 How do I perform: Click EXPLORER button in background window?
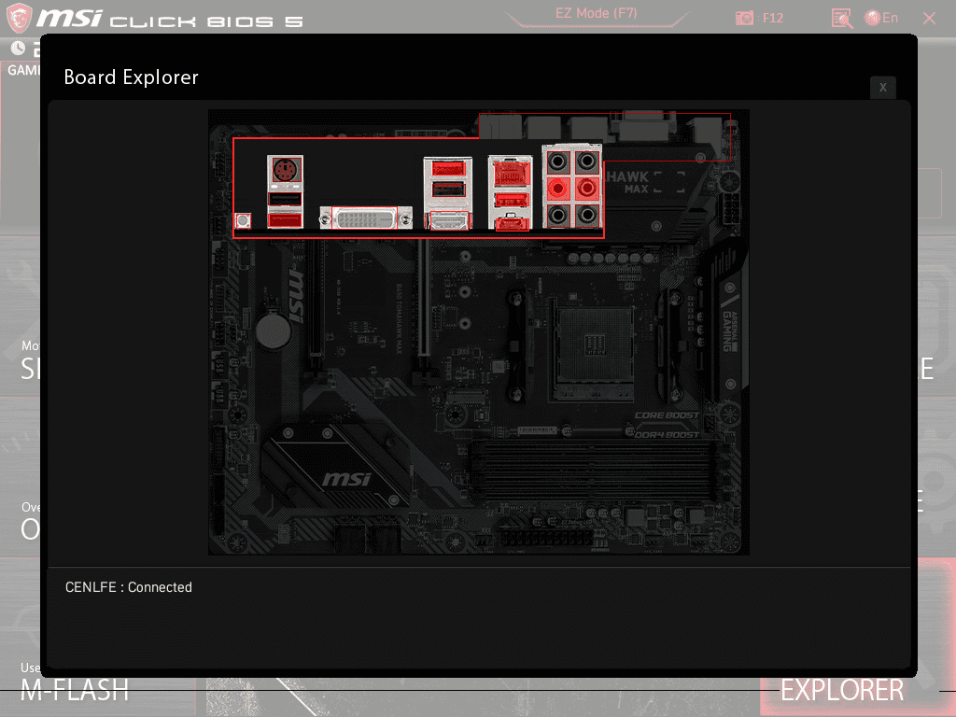pyautogui.click(x=842, y=690)
